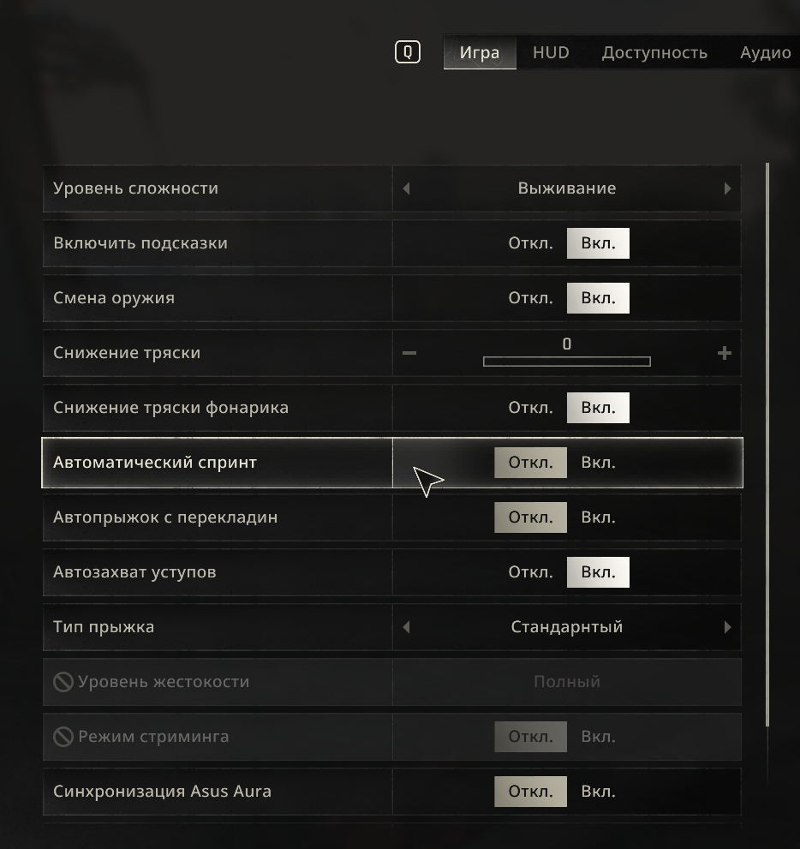
Task: Click Откл. in Режим стриминга row
Action: [x=530, y=737]
